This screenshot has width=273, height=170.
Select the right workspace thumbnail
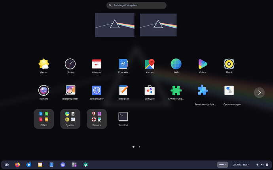click(x=158, y=25)
